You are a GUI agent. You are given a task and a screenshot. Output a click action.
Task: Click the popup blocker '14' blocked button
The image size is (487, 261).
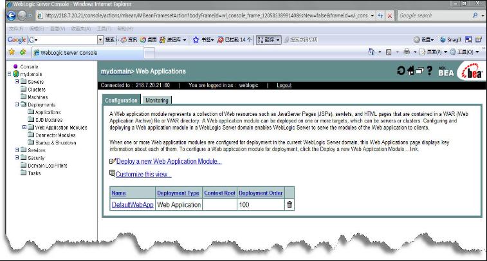[x=234, y=40]
